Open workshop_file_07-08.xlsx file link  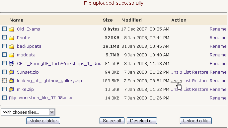click(45, 97)
